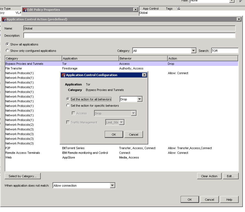Click the Select by Category button

point(23,176)
